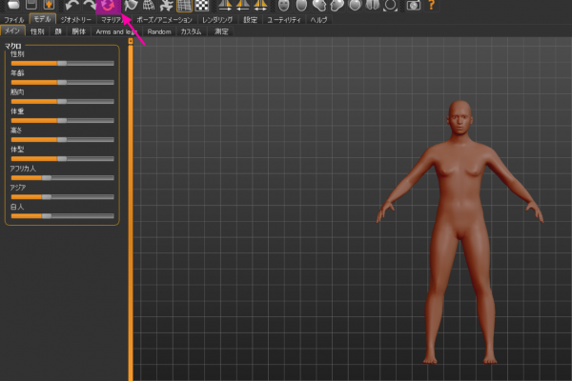Open the ジオメトリー tab
The height and width of the screenshot is (381, 572).
click(76, 20)
